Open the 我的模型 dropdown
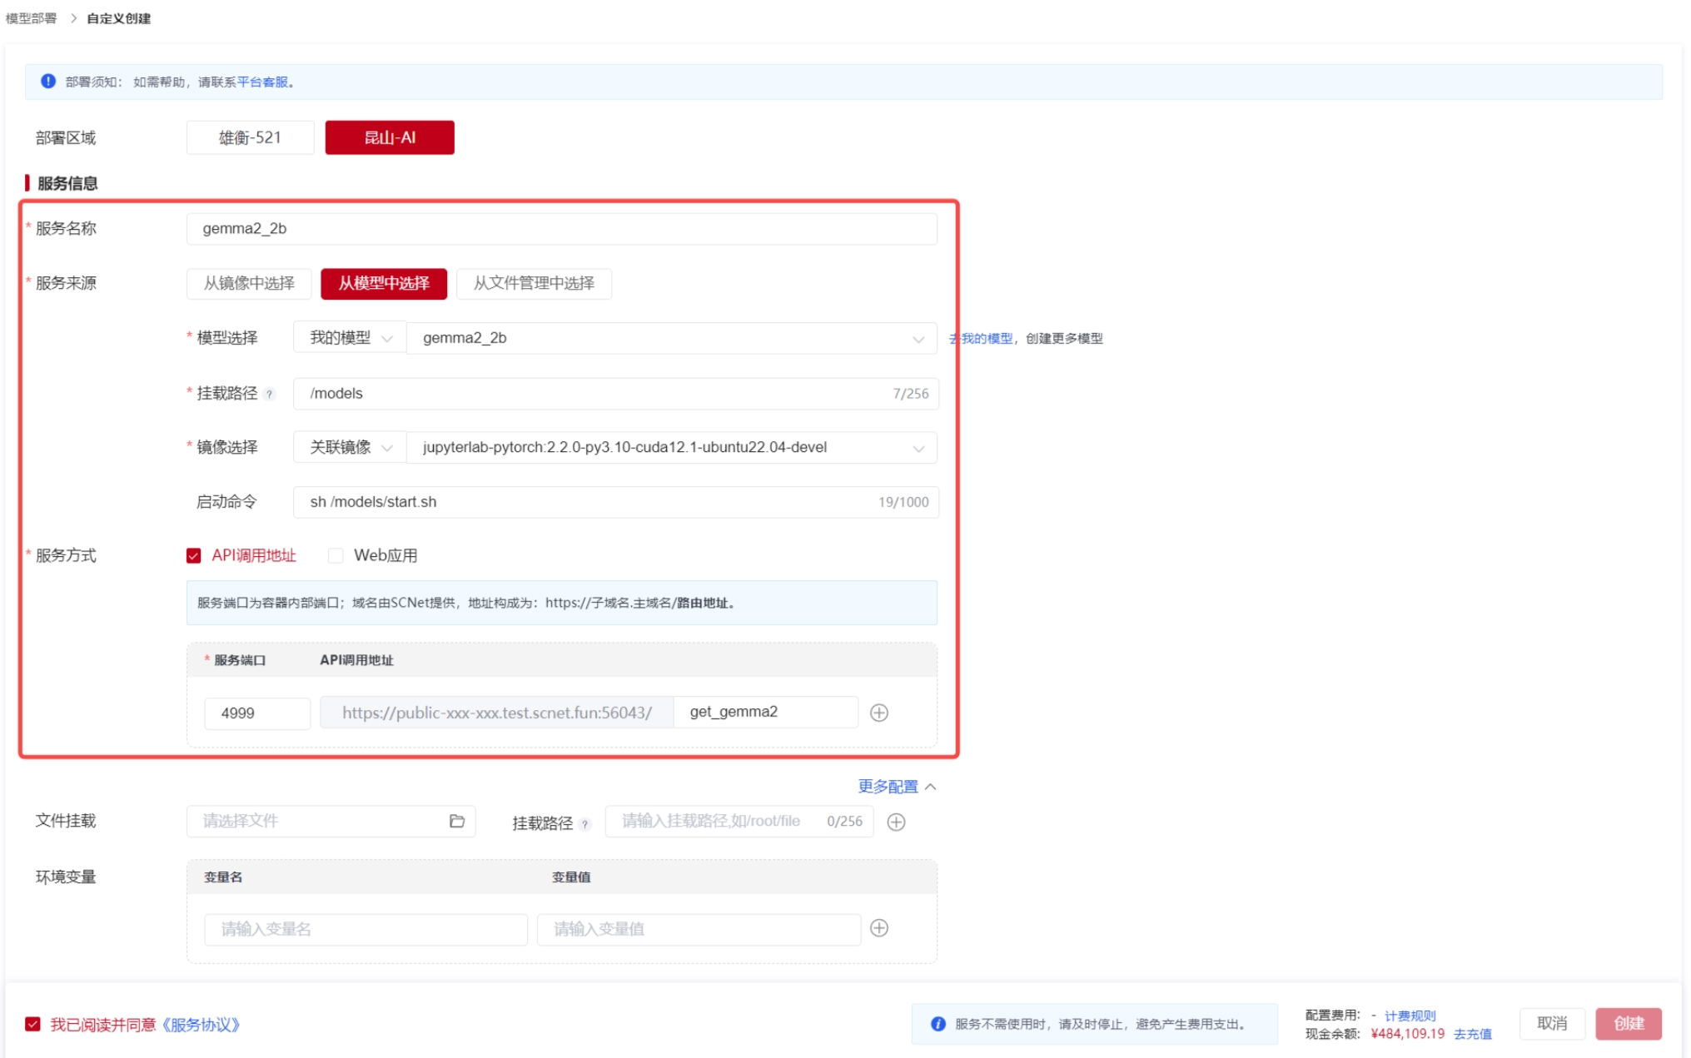The height and width of the screenshot is (1058, 1691). 349,338
